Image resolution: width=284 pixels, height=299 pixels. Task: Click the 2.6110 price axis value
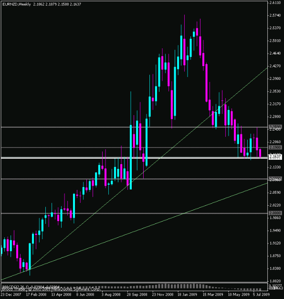pyautogui.click(x=275, y=3)
